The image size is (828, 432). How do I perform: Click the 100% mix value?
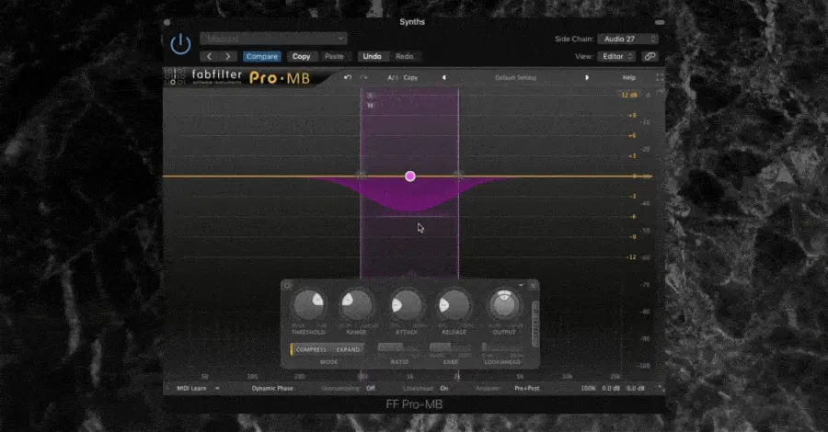tap(588, 388)
